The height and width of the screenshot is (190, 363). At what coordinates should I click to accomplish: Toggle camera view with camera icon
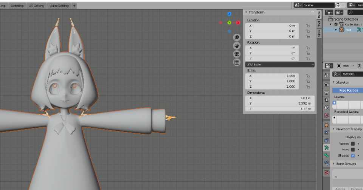point(237,54)
